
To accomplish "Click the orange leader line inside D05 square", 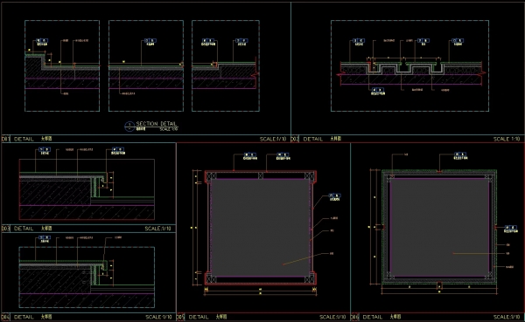I will click(304, 259).
